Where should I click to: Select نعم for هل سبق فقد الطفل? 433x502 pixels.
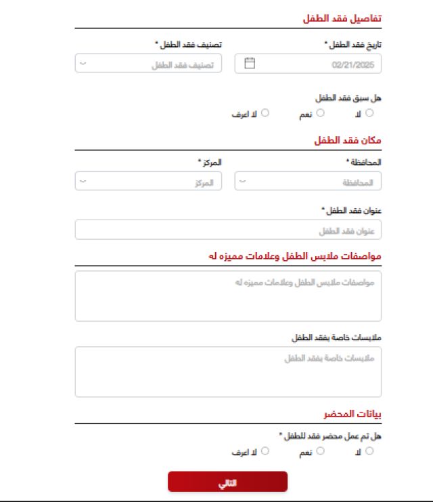coord(320,113)
